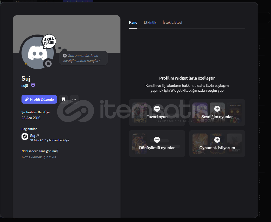Open the Suj Steam connection link
This screenshot has height=222, width=271.
[34, 136]
